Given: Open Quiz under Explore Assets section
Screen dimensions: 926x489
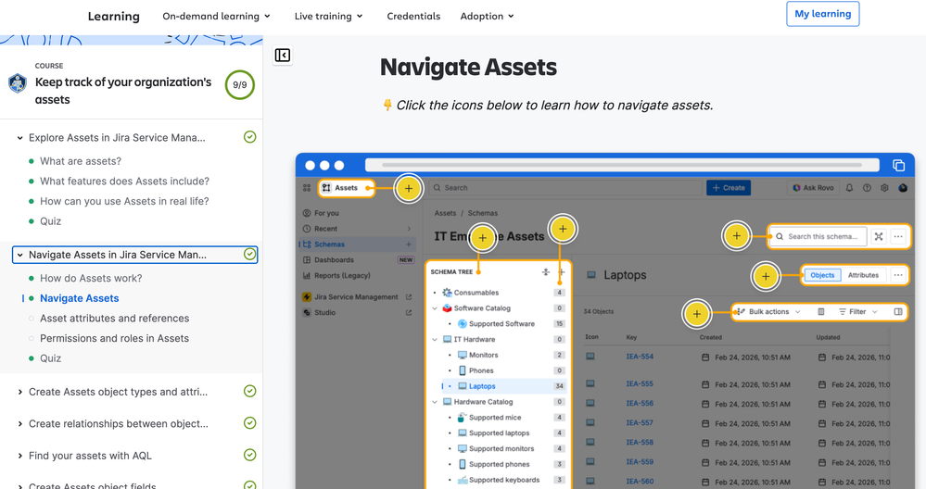Looking at the screenshot, I should coord(50,221).
